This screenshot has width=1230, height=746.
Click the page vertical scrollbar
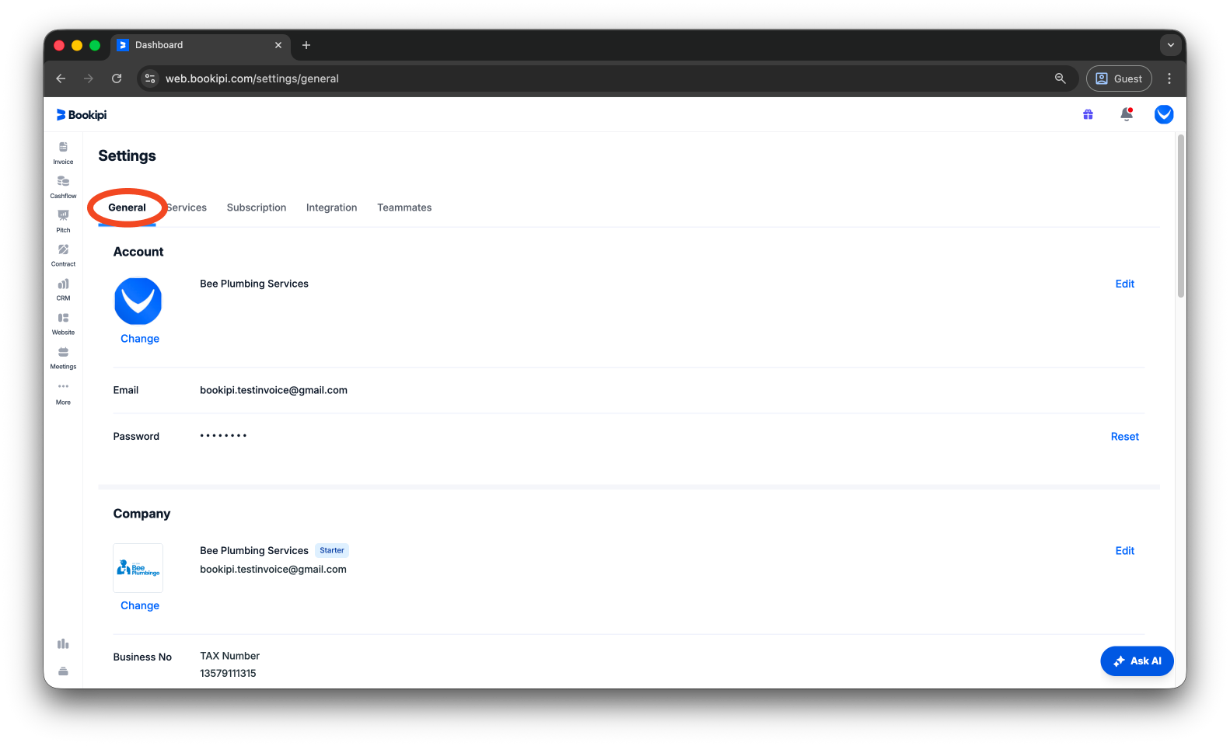click(x=1180, y=216)
